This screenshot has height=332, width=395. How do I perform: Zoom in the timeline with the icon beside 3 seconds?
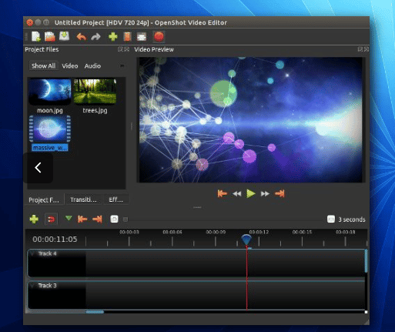click(331, 219)
